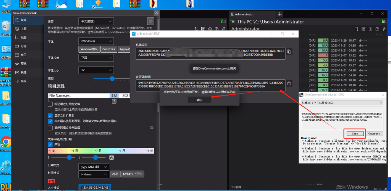Paste license key using its clipboard icon
Screen dimensions: 391x191
(x=289, y=83)
